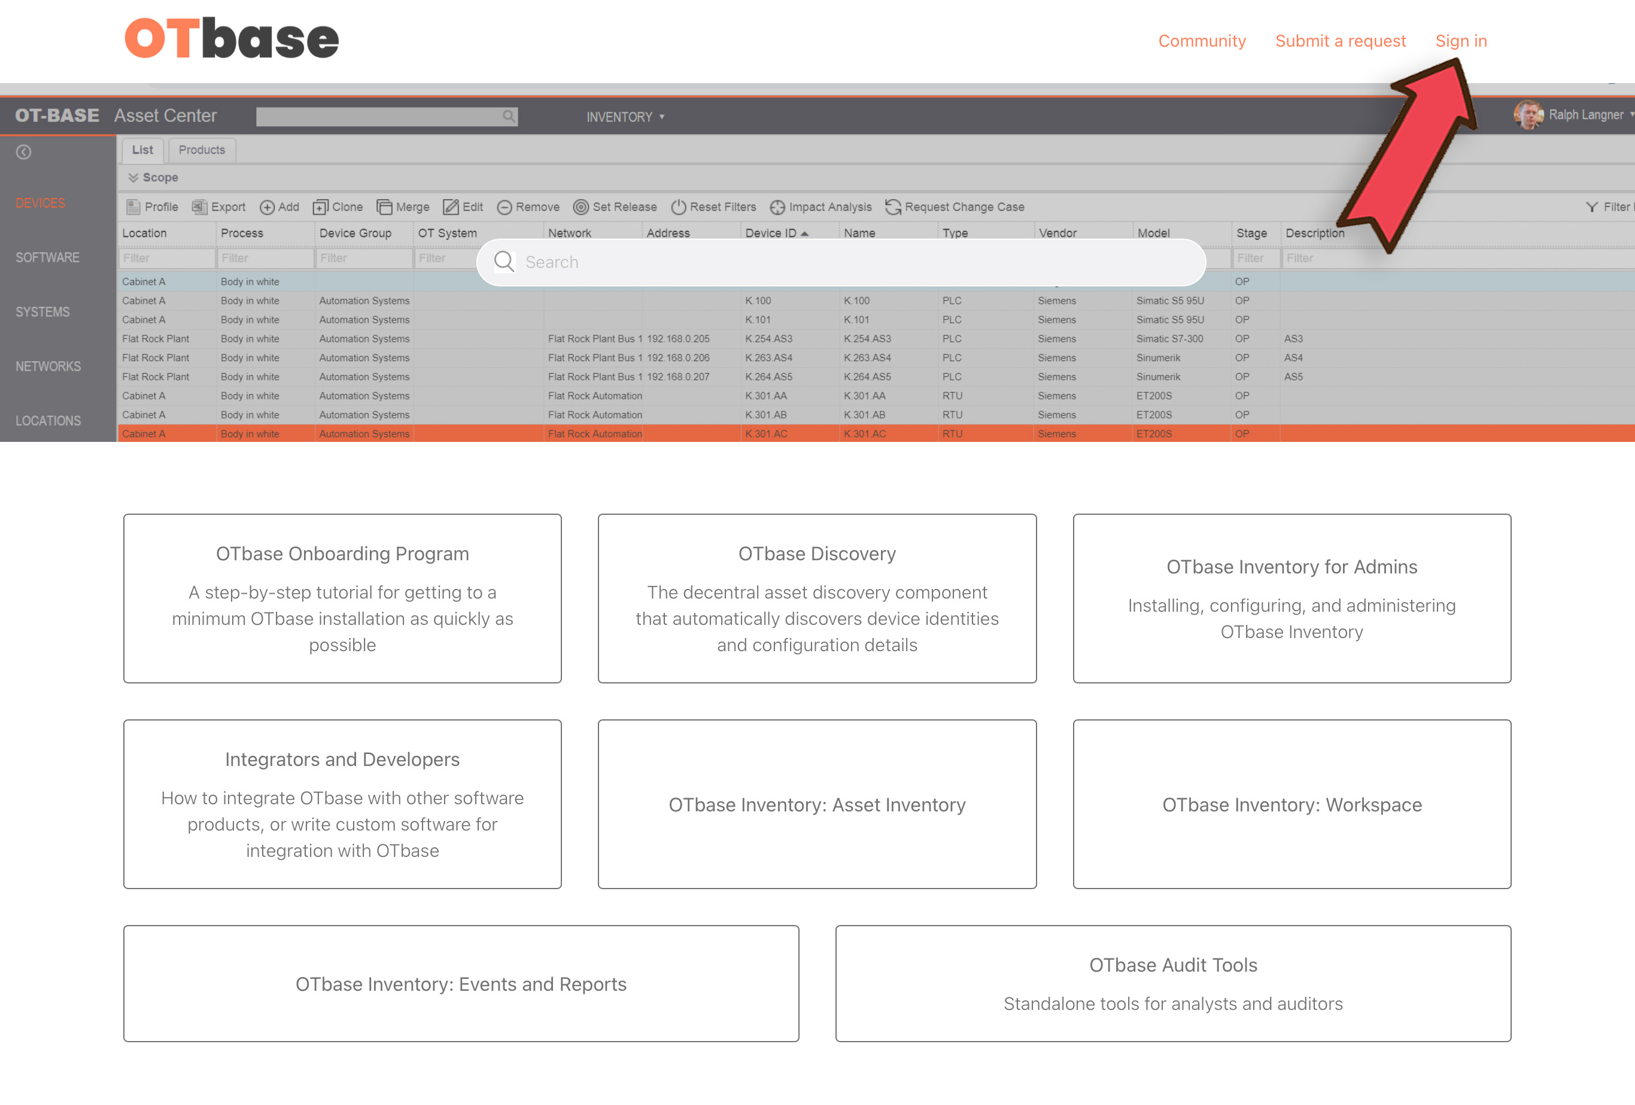Click the Filter box under the Device Group column

click(364, 258)
